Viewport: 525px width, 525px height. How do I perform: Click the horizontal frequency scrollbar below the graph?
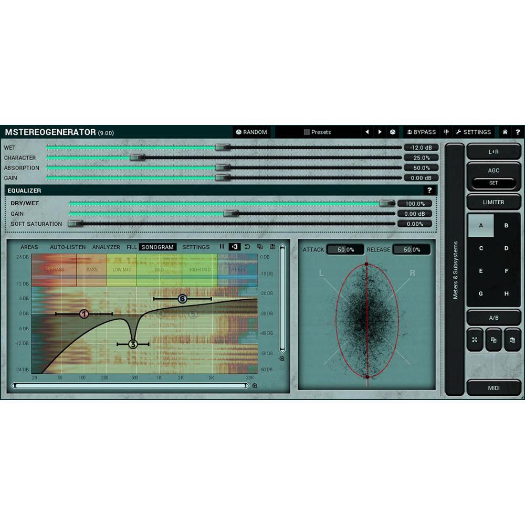(x=131, y=386)
